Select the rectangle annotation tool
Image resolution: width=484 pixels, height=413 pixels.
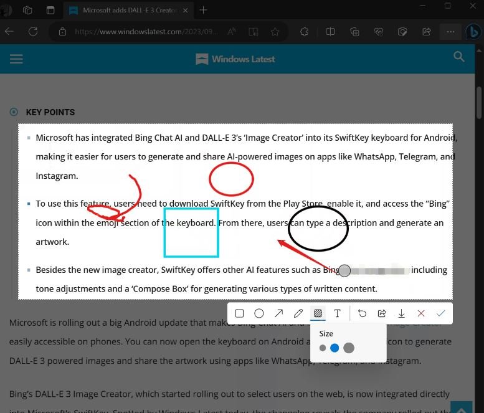click(x=239, y=313)
